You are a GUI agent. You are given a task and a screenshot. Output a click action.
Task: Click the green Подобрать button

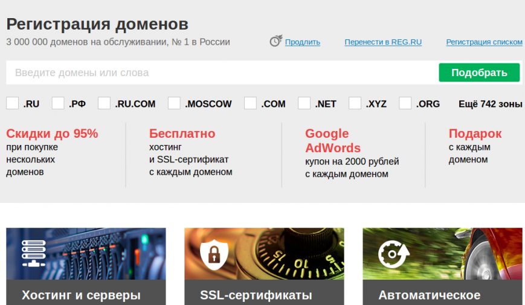click(479, 72)
